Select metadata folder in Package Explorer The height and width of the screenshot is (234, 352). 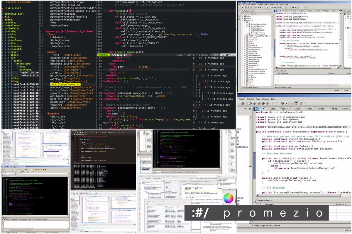[251, 85]
